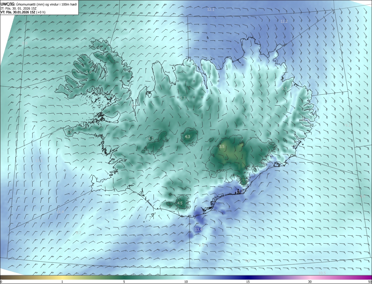Screen dimensions: 372x284
Task: Click the yellow part of the color scale
Action: (x=62, y=277)
